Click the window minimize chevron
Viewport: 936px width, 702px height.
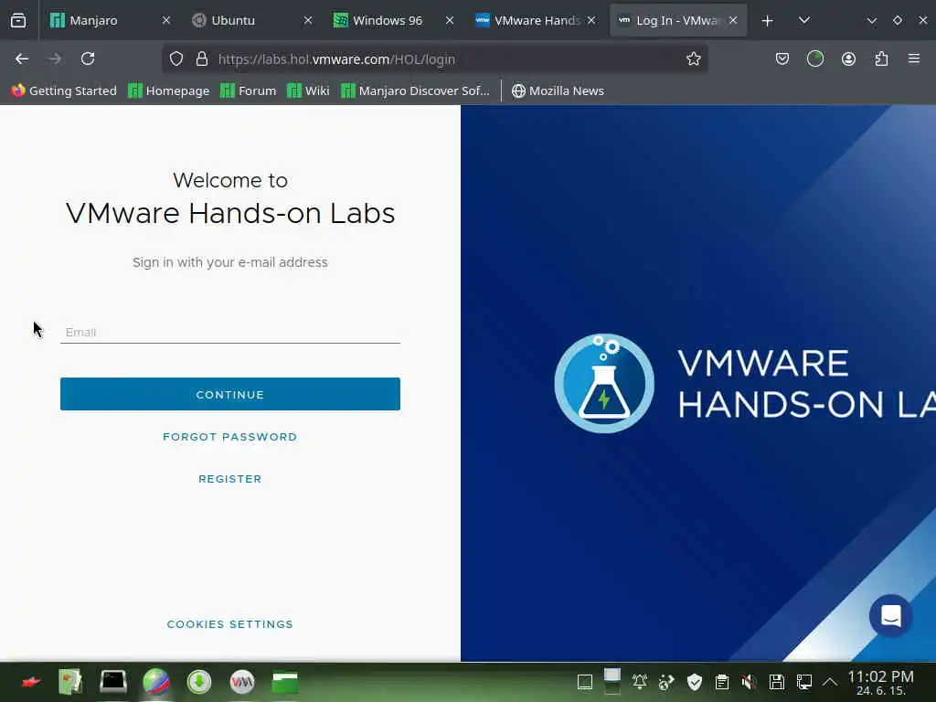[871, 21]
